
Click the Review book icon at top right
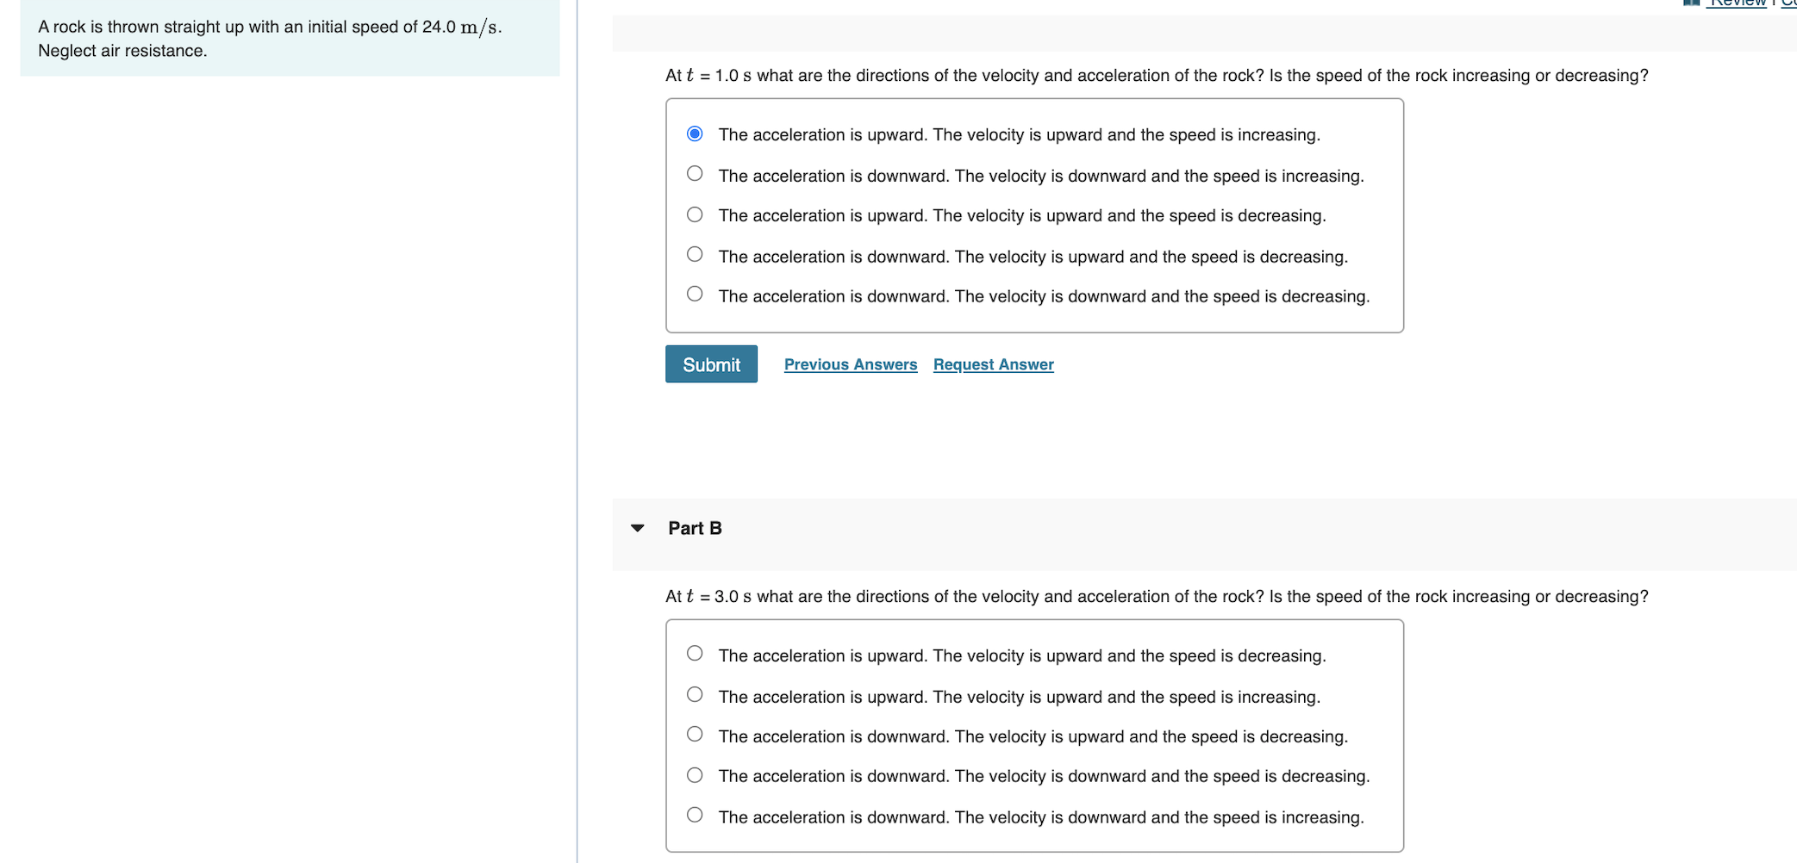(1689, 3)
